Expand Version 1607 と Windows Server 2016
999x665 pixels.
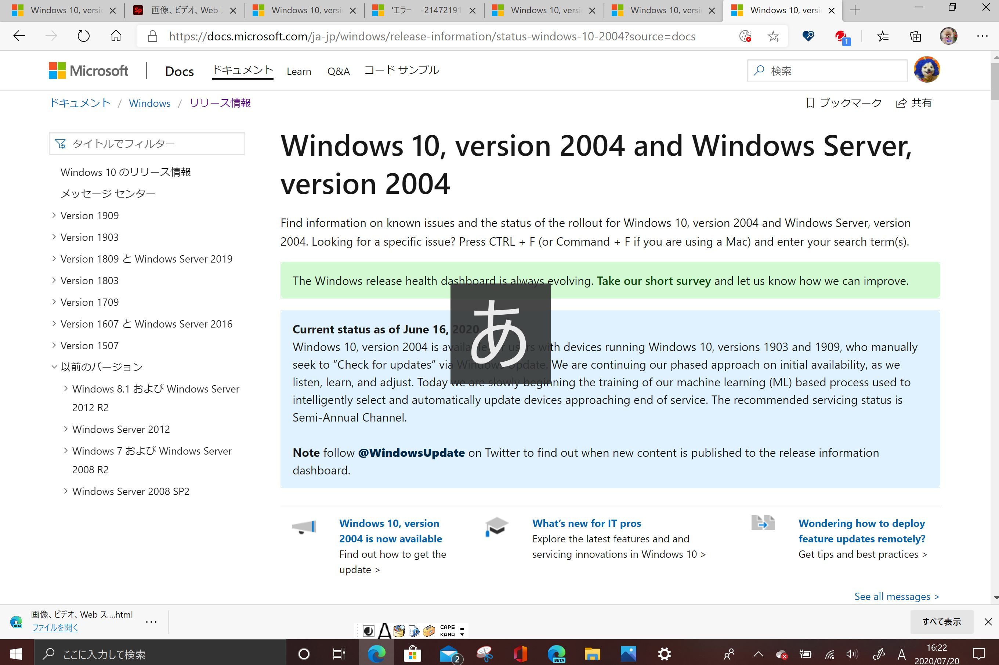54,323
